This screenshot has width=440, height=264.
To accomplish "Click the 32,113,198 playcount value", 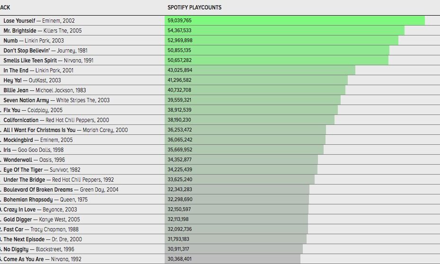I will [x=178, y=219].
